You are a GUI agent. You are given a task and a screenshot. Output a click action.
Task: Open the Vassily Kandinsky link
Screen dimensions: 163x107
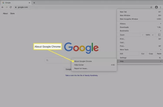coord(81,75)
